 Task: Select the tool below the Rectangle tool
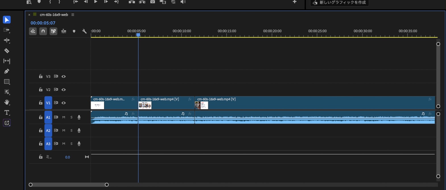coord(7,92)
